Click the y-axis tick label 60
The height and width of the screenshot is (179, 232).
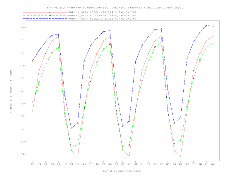(x=23, y=141)
